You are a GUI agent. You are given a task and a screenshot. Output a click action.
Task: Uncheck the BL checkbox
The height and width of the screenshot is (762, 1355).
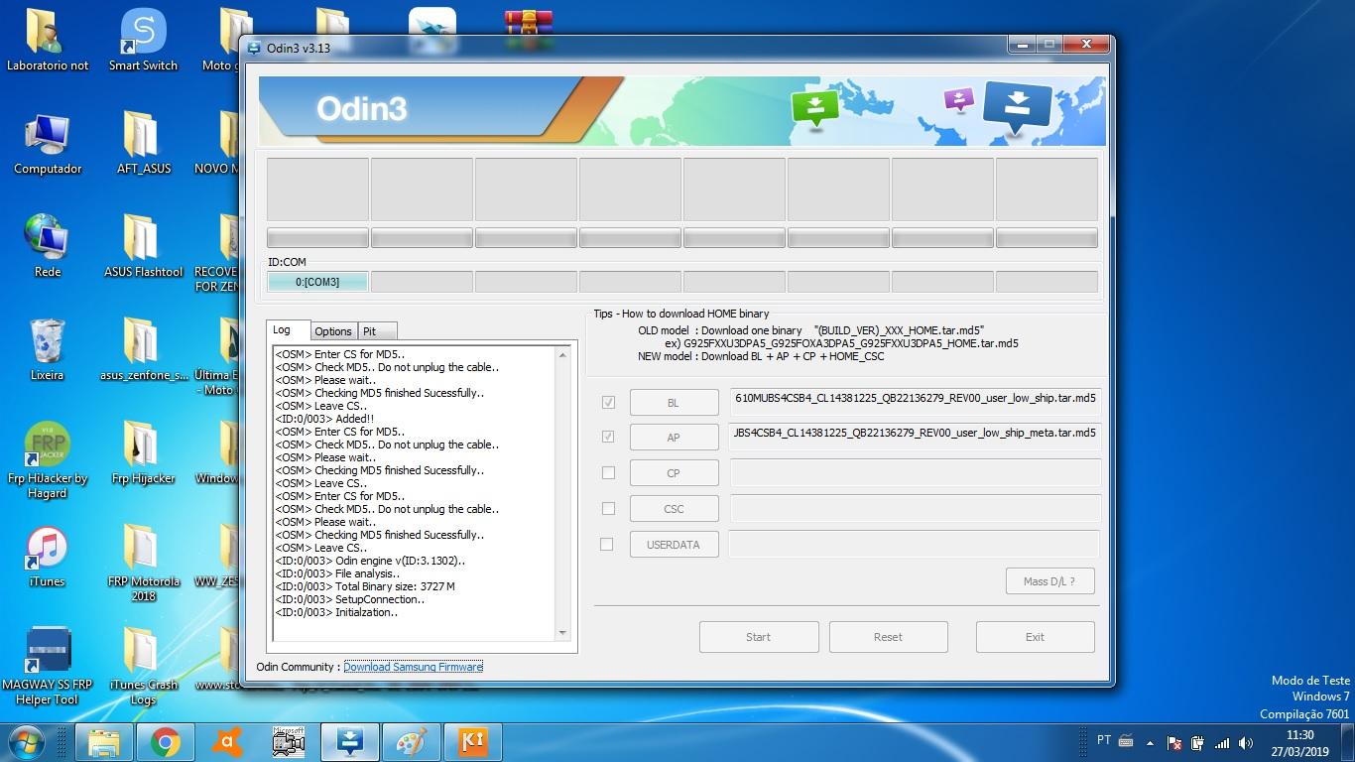tap(608, 402)
